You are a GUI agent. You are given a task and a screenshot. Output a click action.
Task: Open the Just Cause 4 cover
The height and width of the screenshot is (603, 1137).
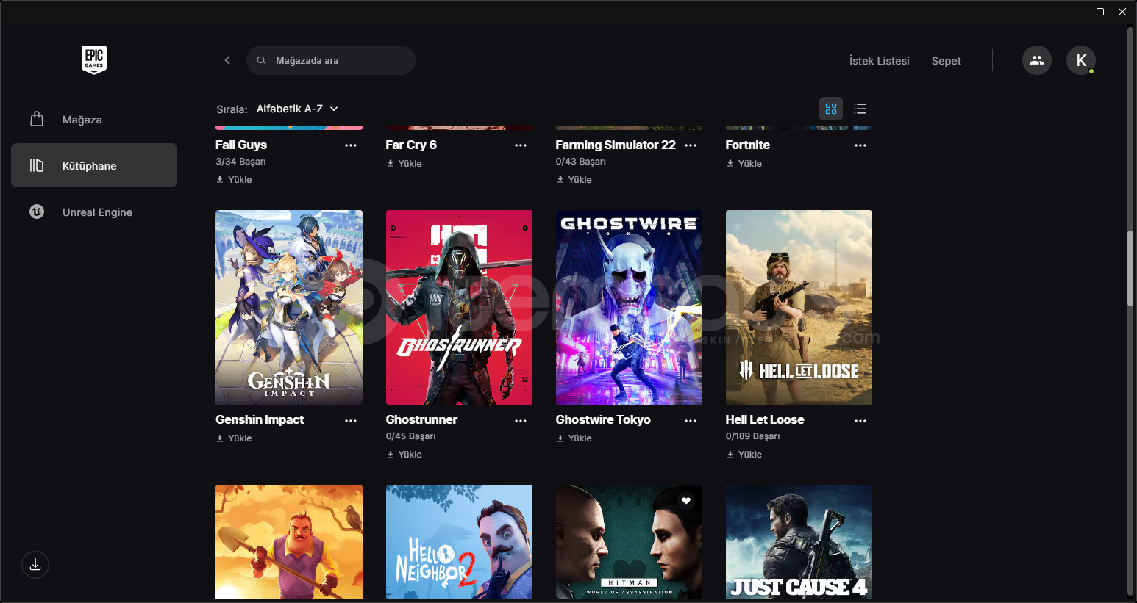coord(799,542)
